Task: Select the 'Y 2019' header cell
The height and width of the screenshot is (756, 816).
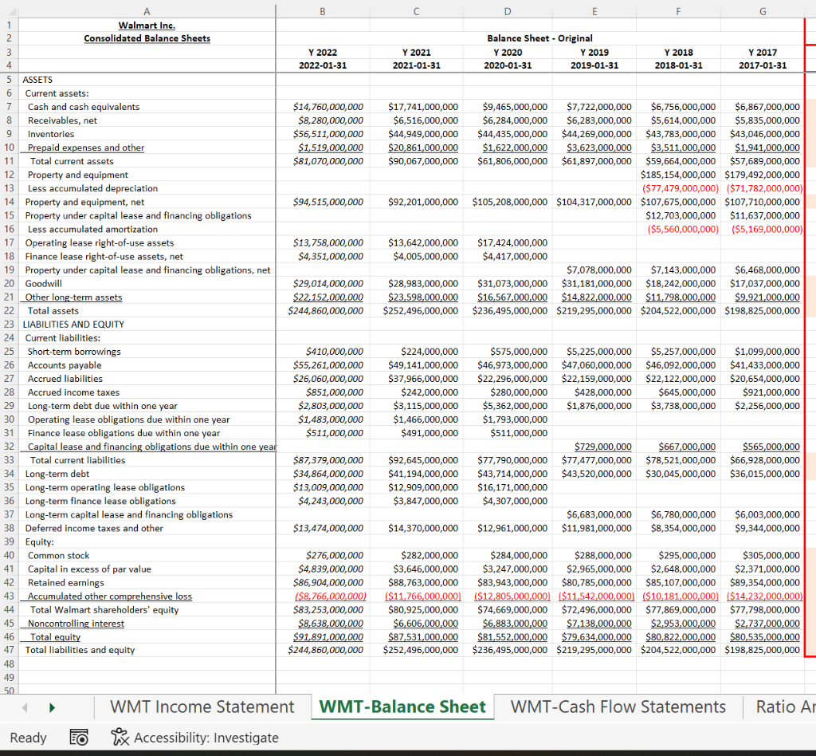Action: pos(594,52)
